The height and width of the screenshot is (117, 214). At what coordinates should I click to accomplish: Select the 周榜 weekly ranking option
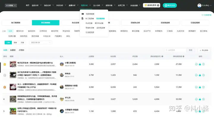pos(15,43)
